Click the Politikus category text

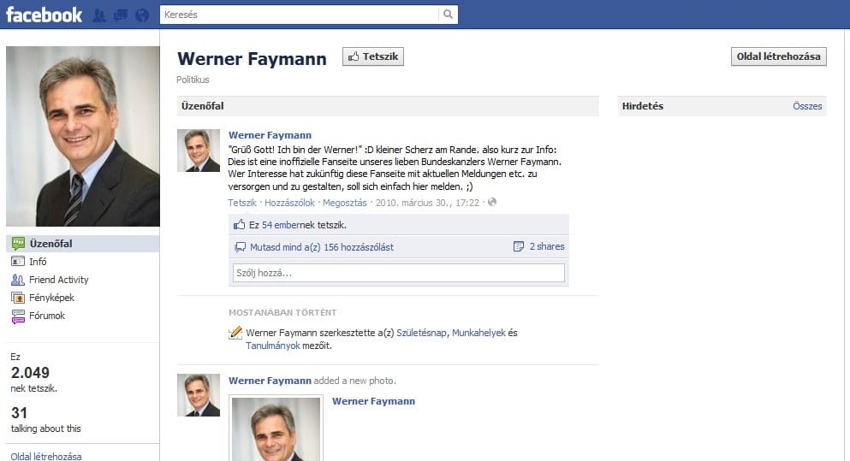coord(193,80)
